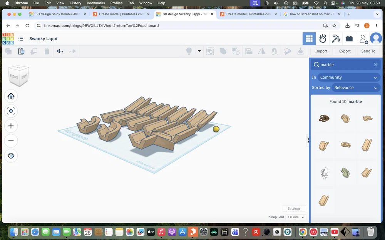Switch to first Create model Printables tab
Screen dimensions: 385x240
click(121, 14)
